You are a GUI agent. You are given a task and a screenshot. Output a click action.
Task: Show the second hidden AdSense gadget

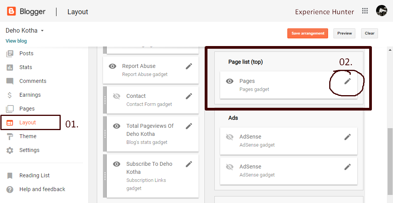(x=230, y=167)
